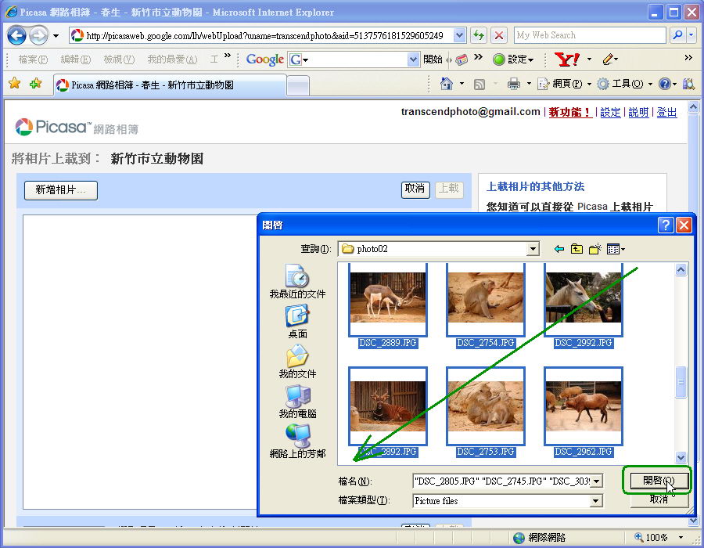Select the Picasa 網路相簿 browser tab

170,85
